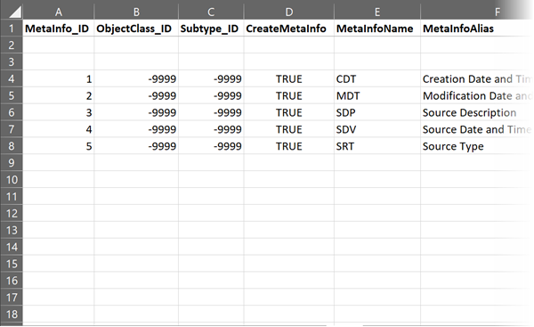Viewport: 534px width, 327px height.
Task: Select row 3 header
Action: pos(12,61)
